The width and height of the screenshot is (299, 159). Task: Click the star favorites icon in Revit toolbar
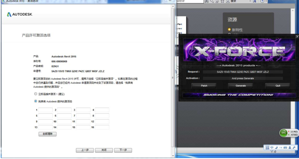tap(222, 1)
